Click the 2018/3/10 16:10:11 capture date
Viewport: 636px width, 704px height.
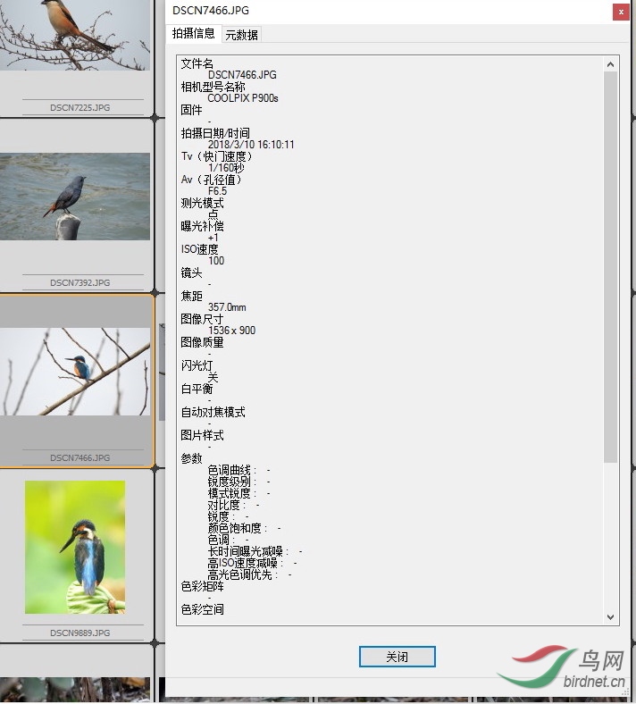coord(251,145)
